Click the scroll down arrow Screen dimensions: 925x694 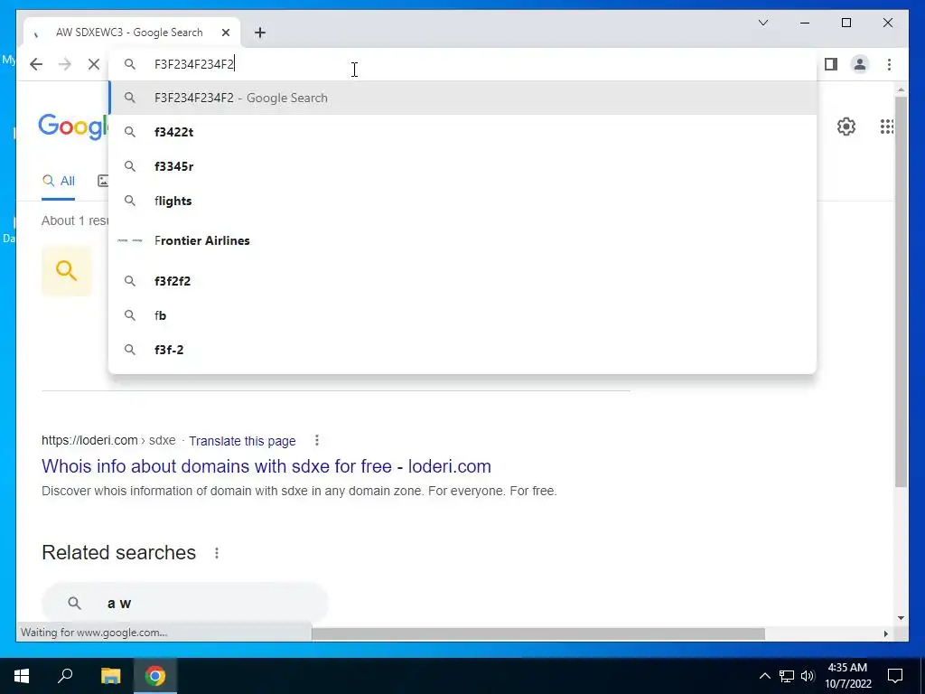click(901, 618)
